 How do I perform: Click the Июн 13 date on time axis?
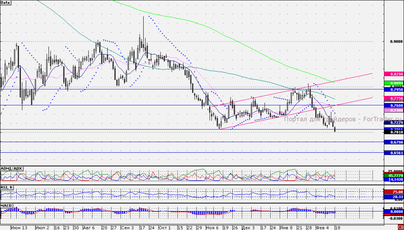19,228
